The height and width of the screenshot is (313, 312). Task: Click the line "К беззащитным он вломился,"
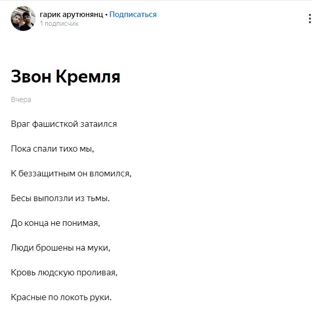point(71,173)
